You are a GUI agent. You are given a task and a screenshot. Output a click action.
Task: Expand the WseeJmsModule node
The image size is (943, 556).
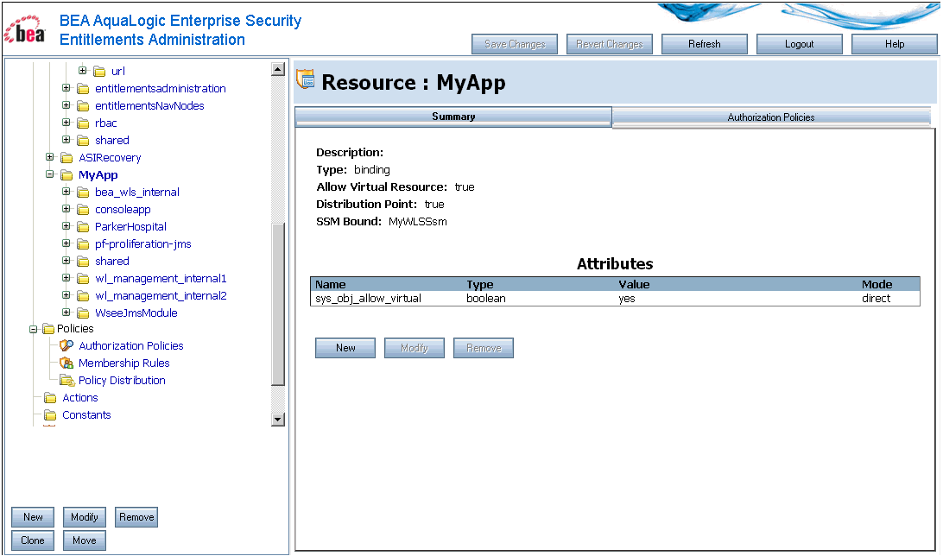[x=66, y=313]
